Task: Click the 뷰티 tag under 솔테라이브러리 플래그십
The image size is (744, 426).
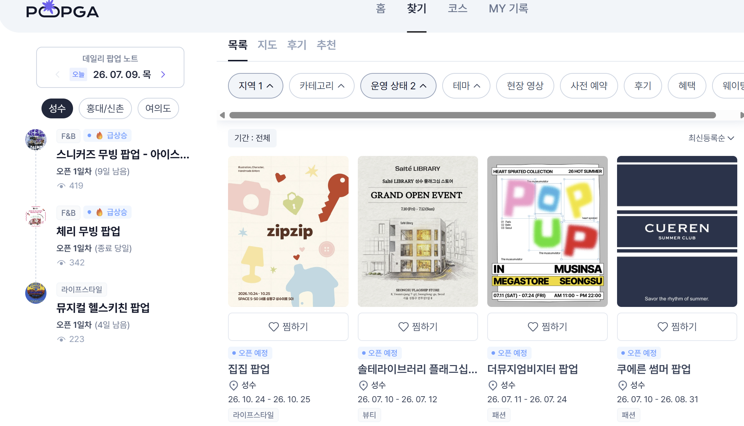Action: 369,415
